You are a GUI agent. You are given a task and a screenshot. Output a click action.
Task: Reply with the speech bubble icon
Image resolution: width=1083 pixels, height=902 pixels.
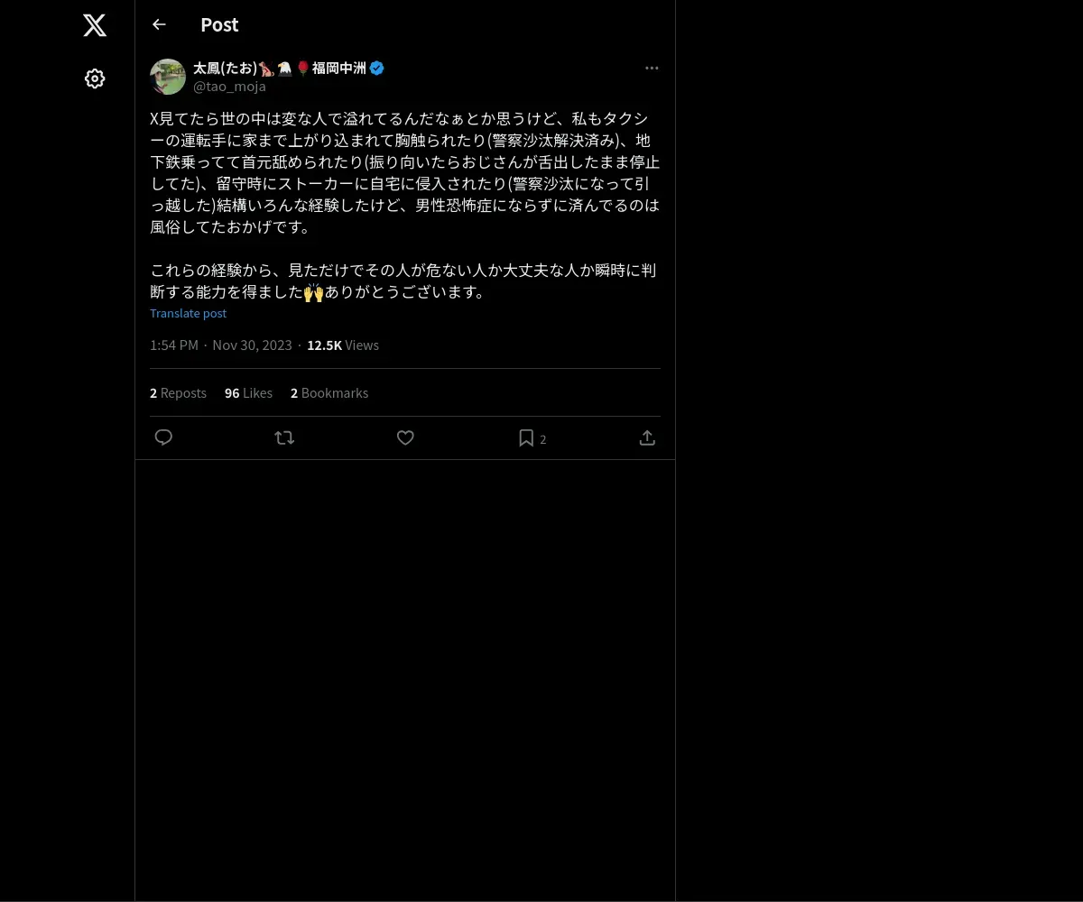click(163, 437)
